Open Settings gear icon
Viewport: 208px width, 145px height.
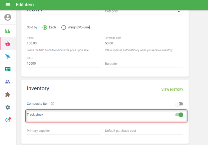(8, 107)
